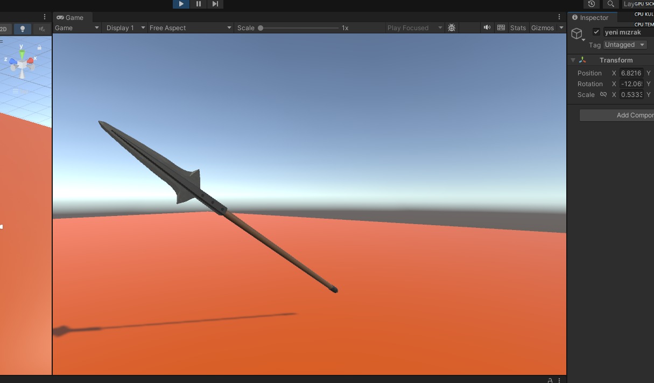Uncheck the active checkbox for yeni mızrak
The image size is (654, 383).
click(596, 32)
